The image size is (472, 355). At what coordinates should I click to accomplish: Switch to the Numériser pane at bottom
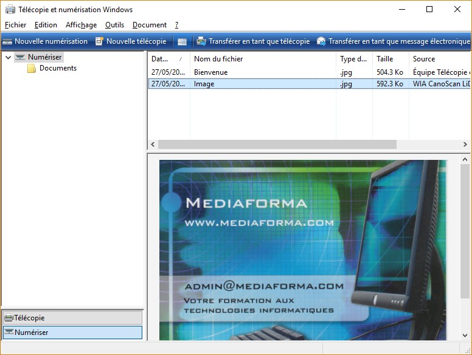pyautogui.click(x=72, y=333)
